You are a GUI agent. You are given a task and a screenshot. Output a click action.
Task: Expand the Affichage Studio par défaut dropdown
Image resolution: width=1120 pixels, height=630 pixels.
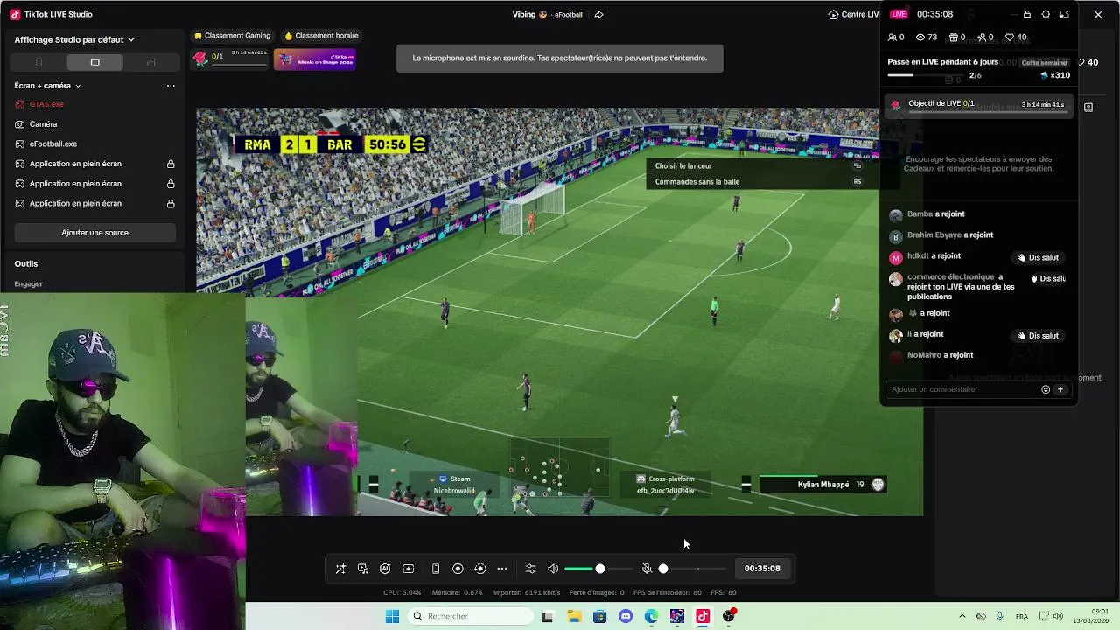point(74,39)
